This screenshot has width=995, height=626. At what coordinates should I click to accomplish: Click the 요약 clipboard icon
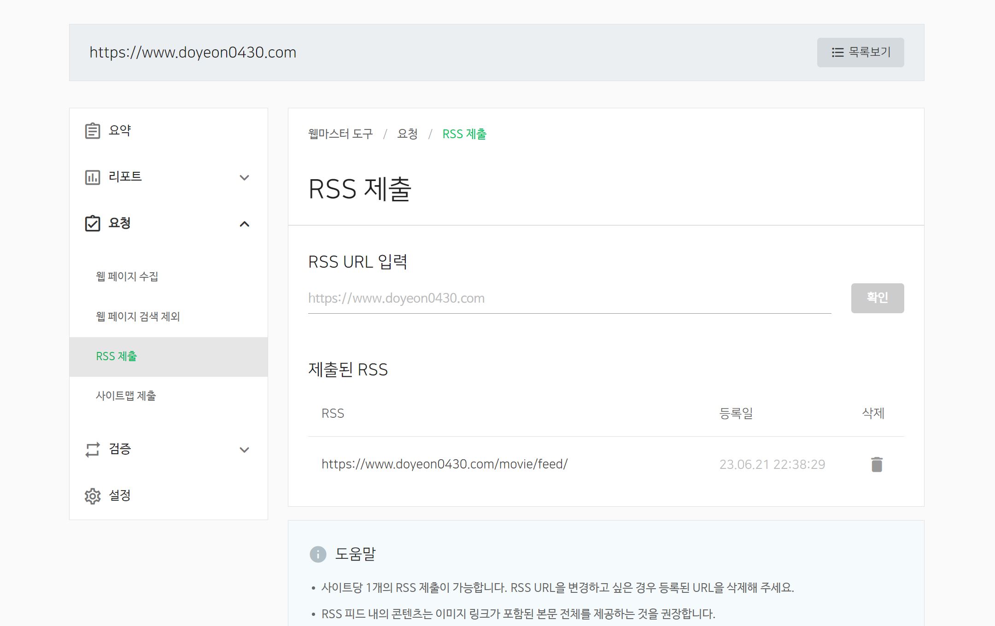[x=93, y=131]
